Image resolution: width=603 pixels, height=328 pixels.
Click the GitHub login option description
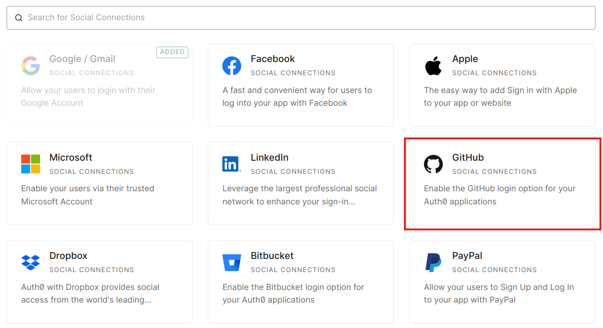(500, 195)
